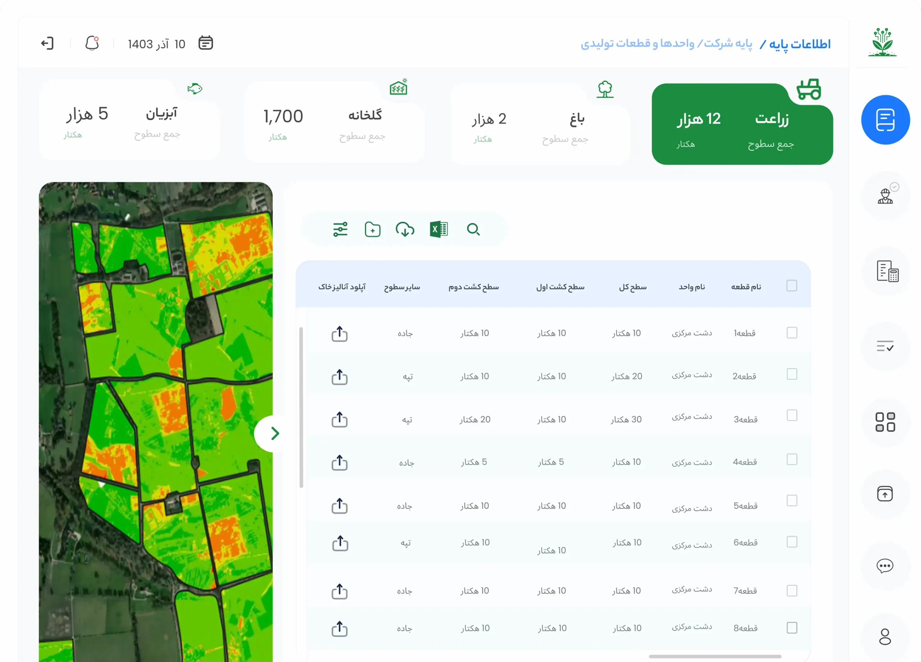
Task: Check the box for قطعه2
Action: [x=792, y=374]
